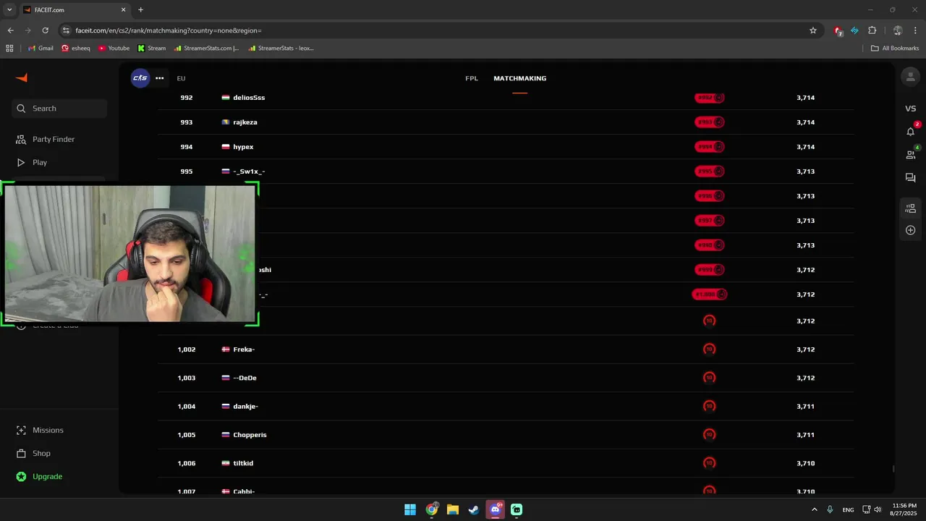926x521 pixels.
Task: Open player dankje- profile
Action: pos(245,406)
